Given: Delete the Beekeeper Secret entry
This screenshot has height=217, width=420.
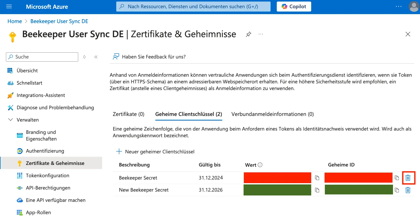Looking at the screenshot, I should 408,178.
